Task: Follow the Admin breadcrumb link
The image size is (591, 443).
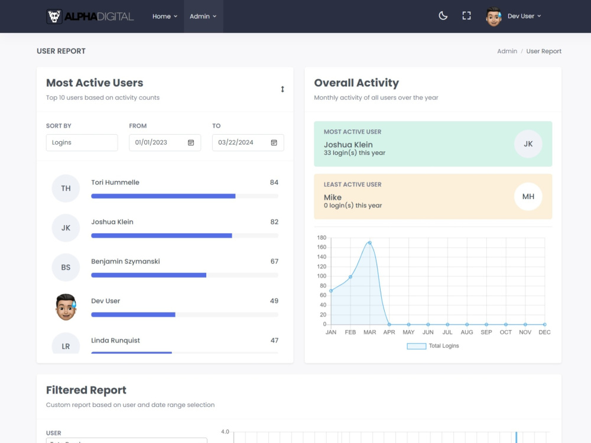Action: pyautogui.click(x=507, y=51)
